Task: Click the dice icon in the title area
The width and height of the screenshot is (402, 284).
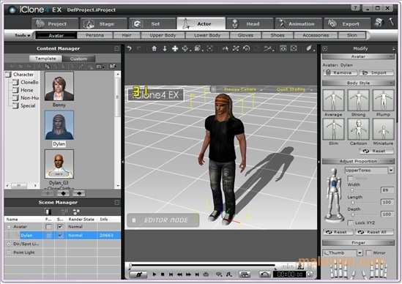Action: 379,23
